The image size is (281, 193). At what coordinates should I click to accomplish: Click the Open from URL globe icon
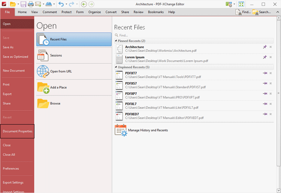(x=43, y=71)
